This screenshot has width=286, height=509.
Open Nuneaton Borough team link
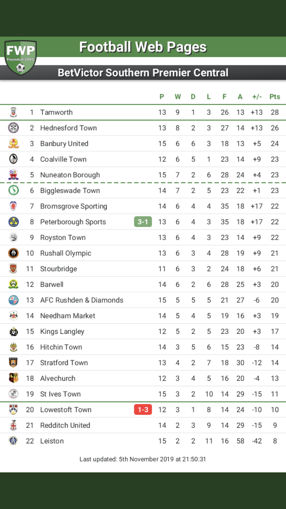pyautogui.click(x=70, y=175)
